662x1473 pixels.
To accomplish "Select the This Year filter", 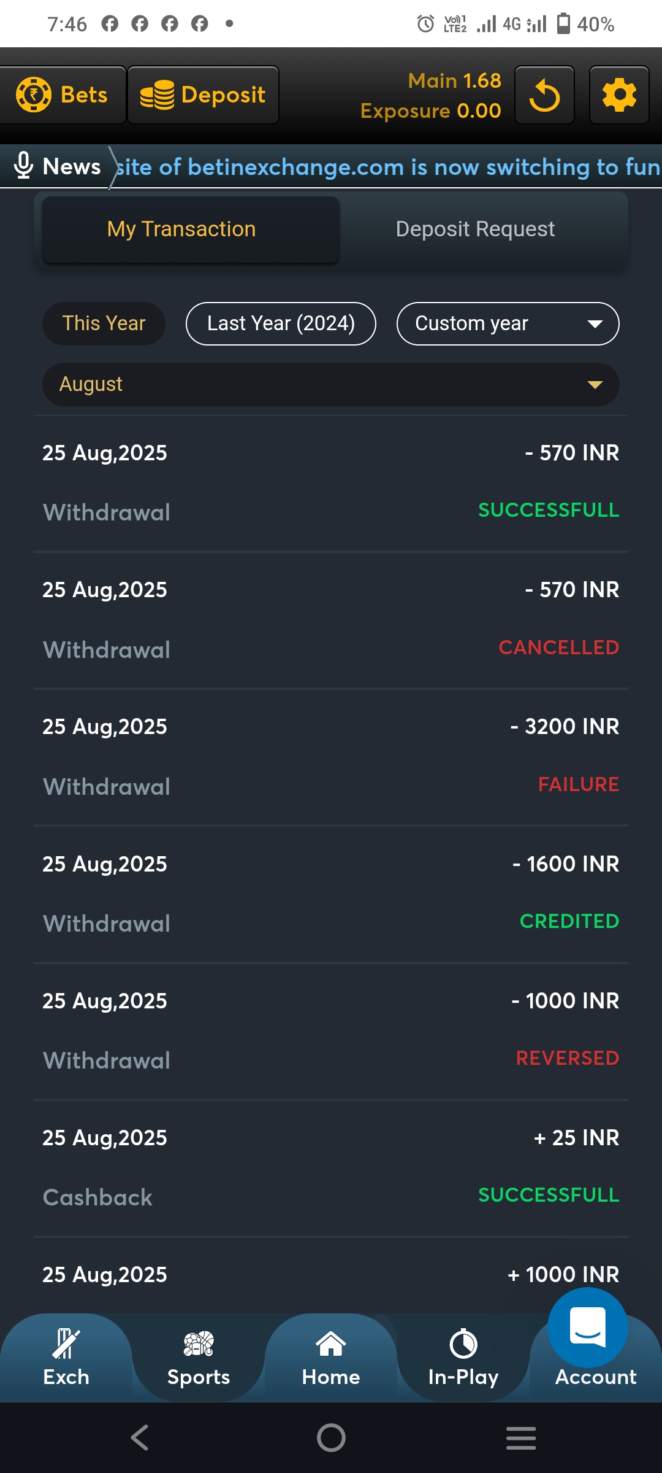I will click(x=104, y=323).
